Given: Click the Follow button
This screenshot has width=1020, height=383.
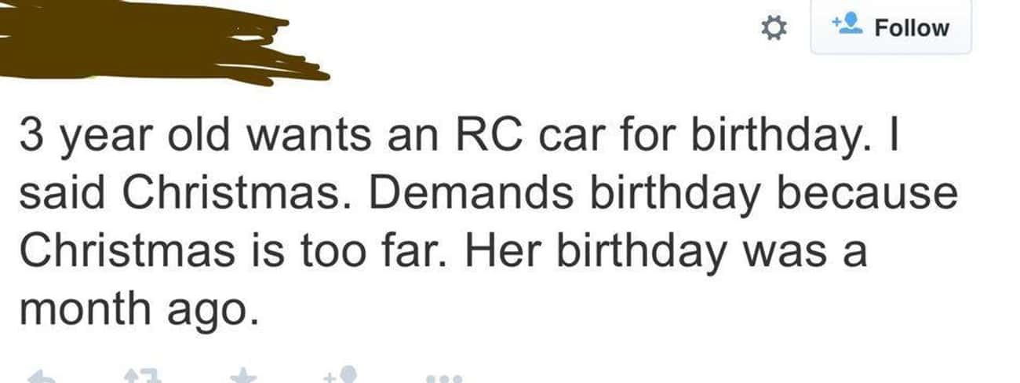Looking at the screenshot, I should pos(891,28).
